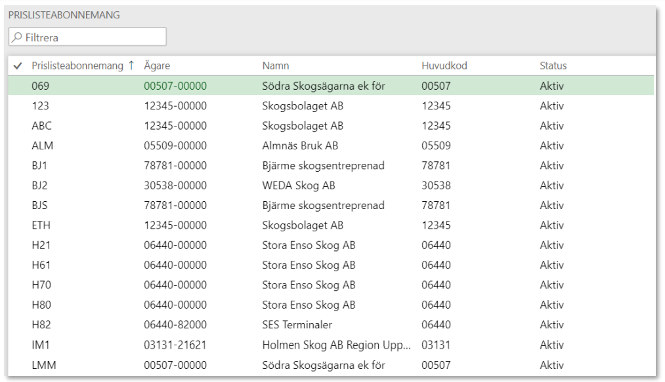The width and height of the screenshot is (665, 382).
Task: Select the row with code BJS
Action: [x=331, y=205]
